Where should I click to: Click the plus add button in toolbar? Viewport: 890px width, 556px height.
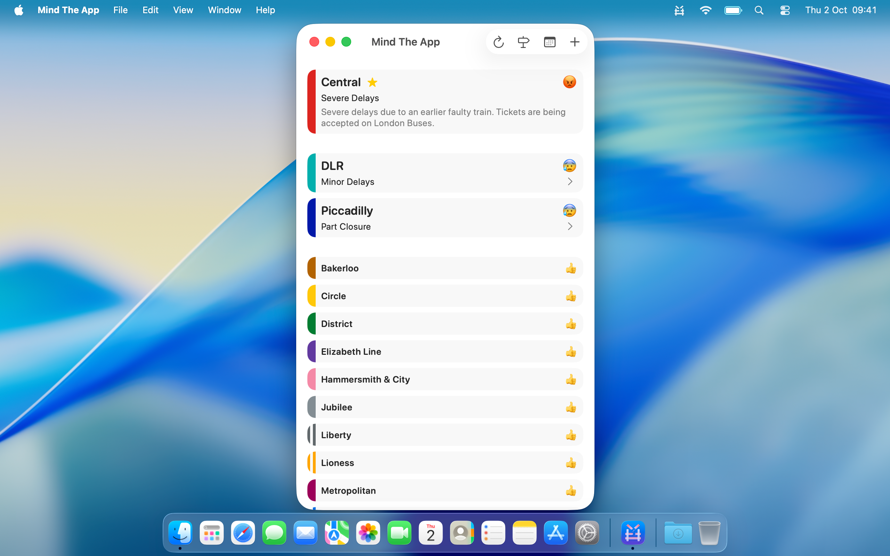pos(574,42)
